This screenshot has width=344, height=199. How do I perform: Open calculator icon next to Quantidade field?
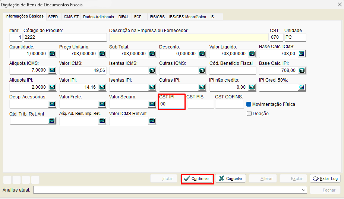coord(52,54)
